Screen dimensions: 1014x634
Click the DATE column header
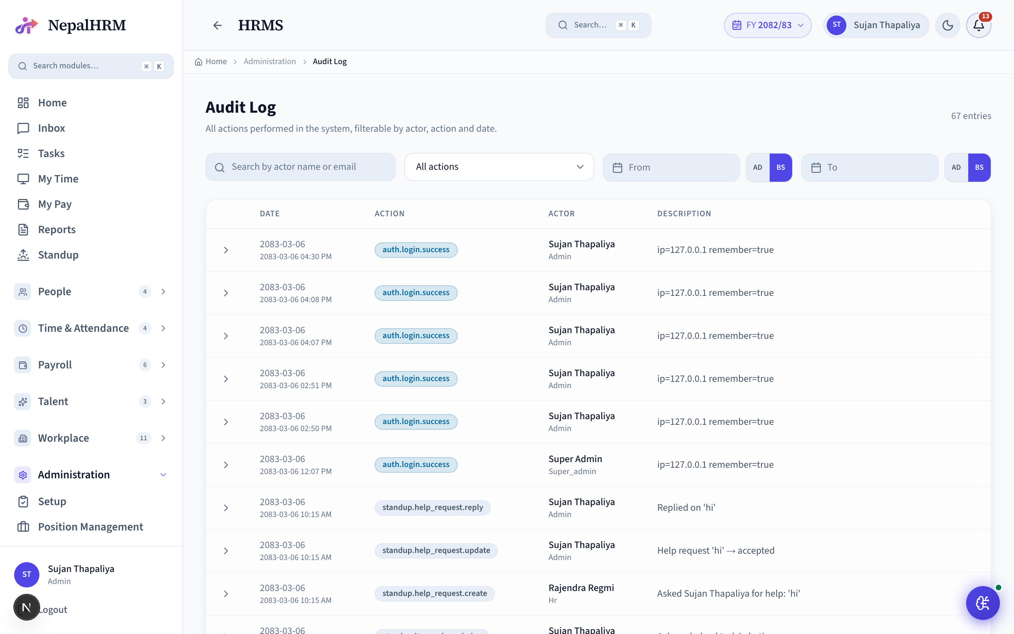point(269,214)
